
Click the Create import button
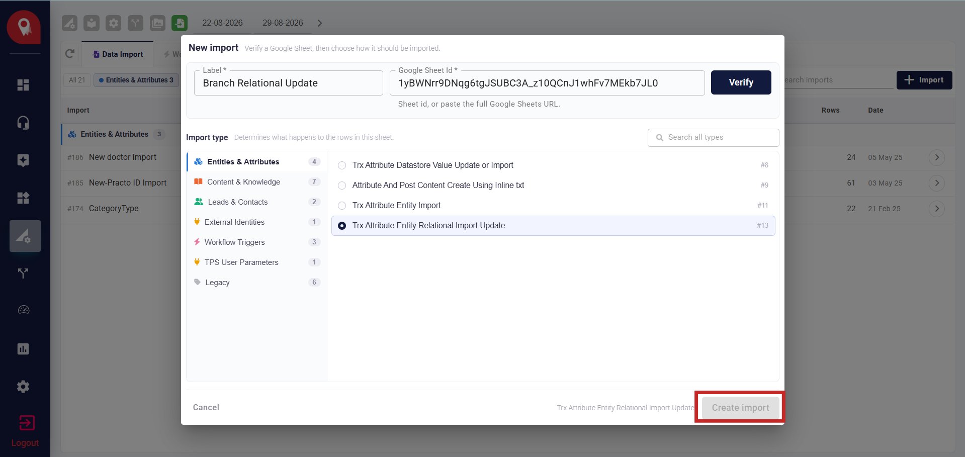point(740,408)
